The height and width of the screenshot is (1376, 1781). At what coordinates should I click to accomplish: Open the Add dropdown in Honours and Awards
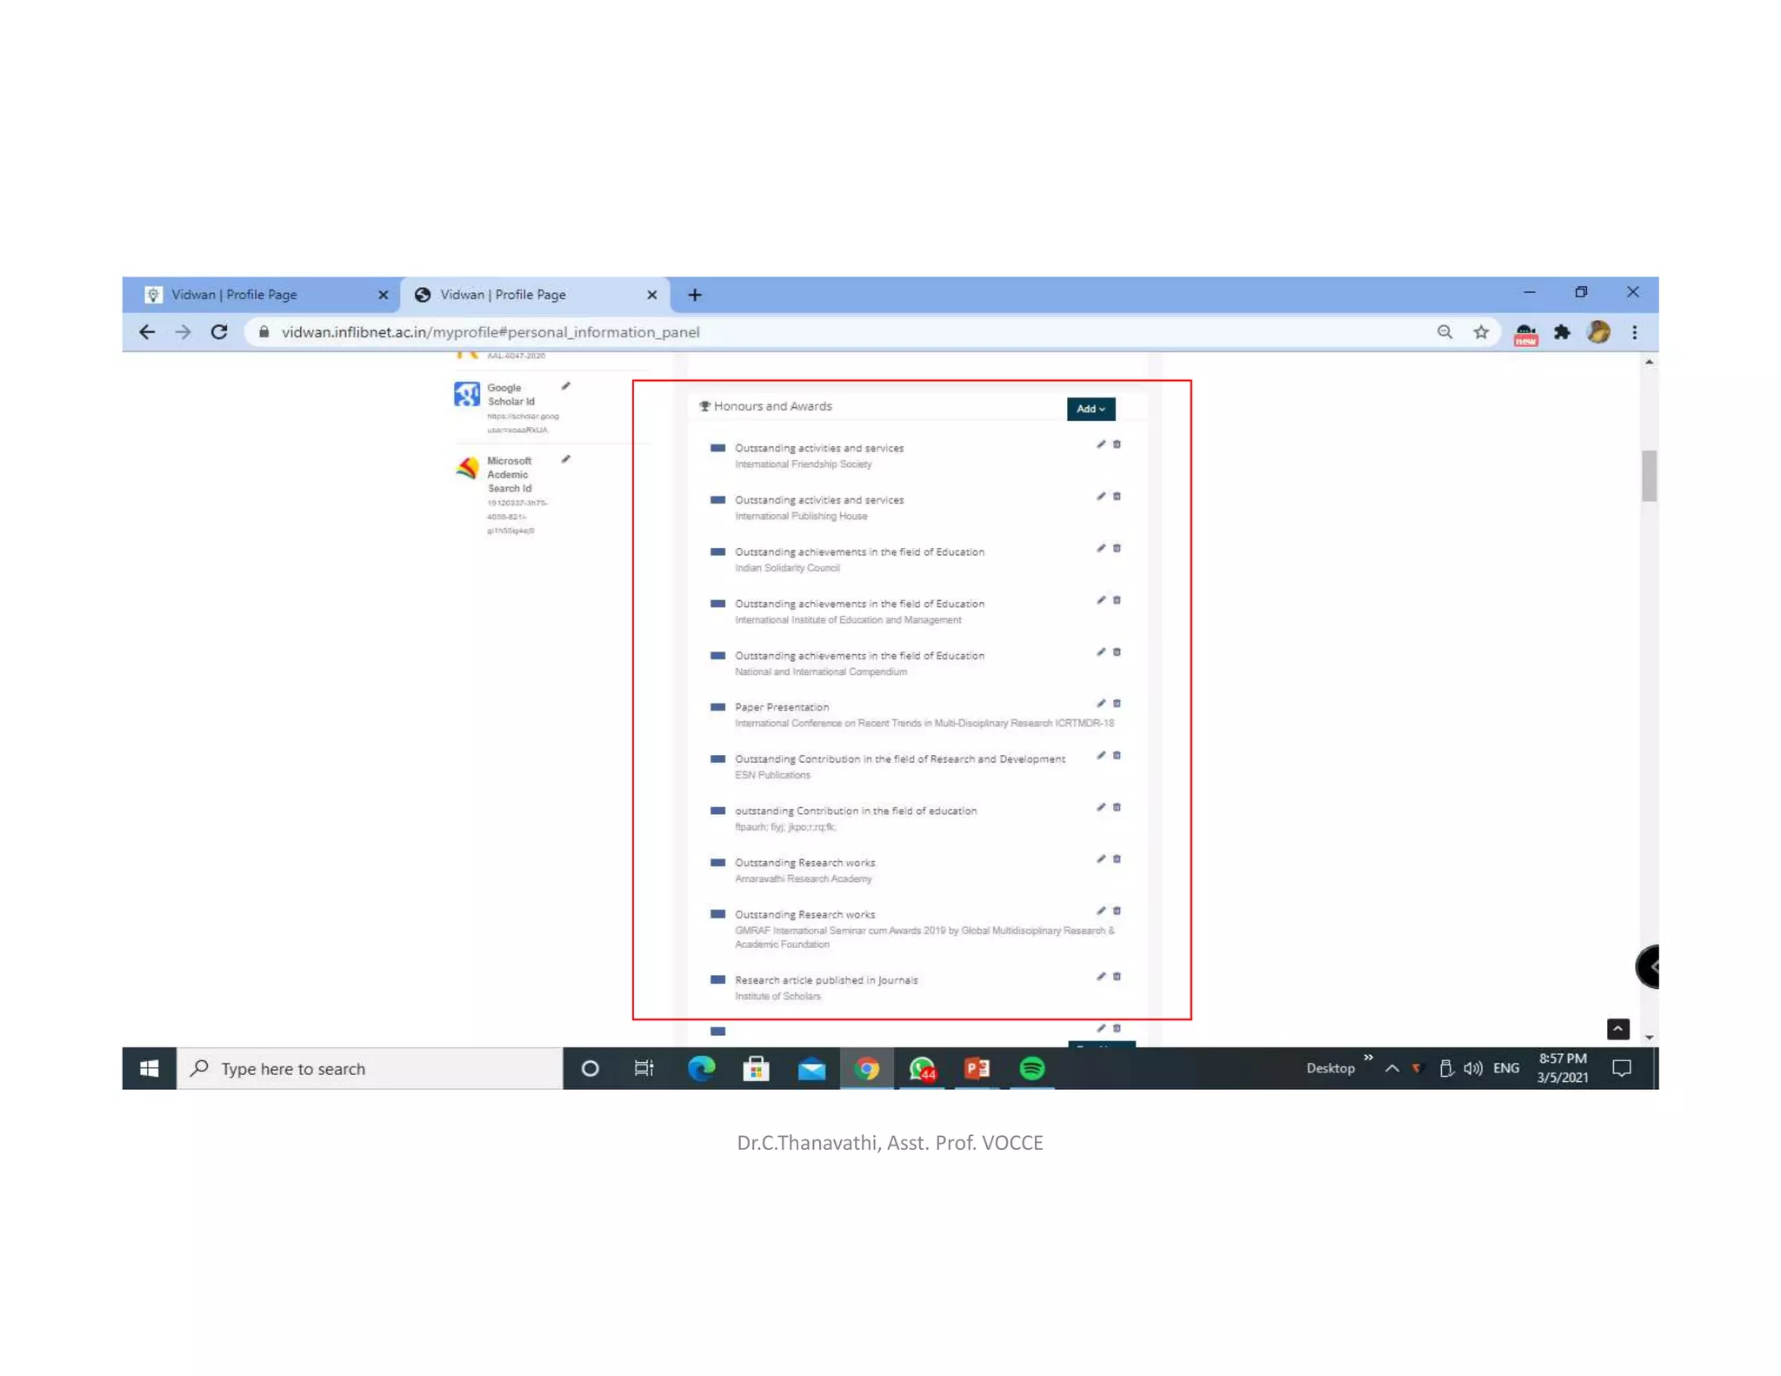pyautogui.click(x=1091, y=409)
